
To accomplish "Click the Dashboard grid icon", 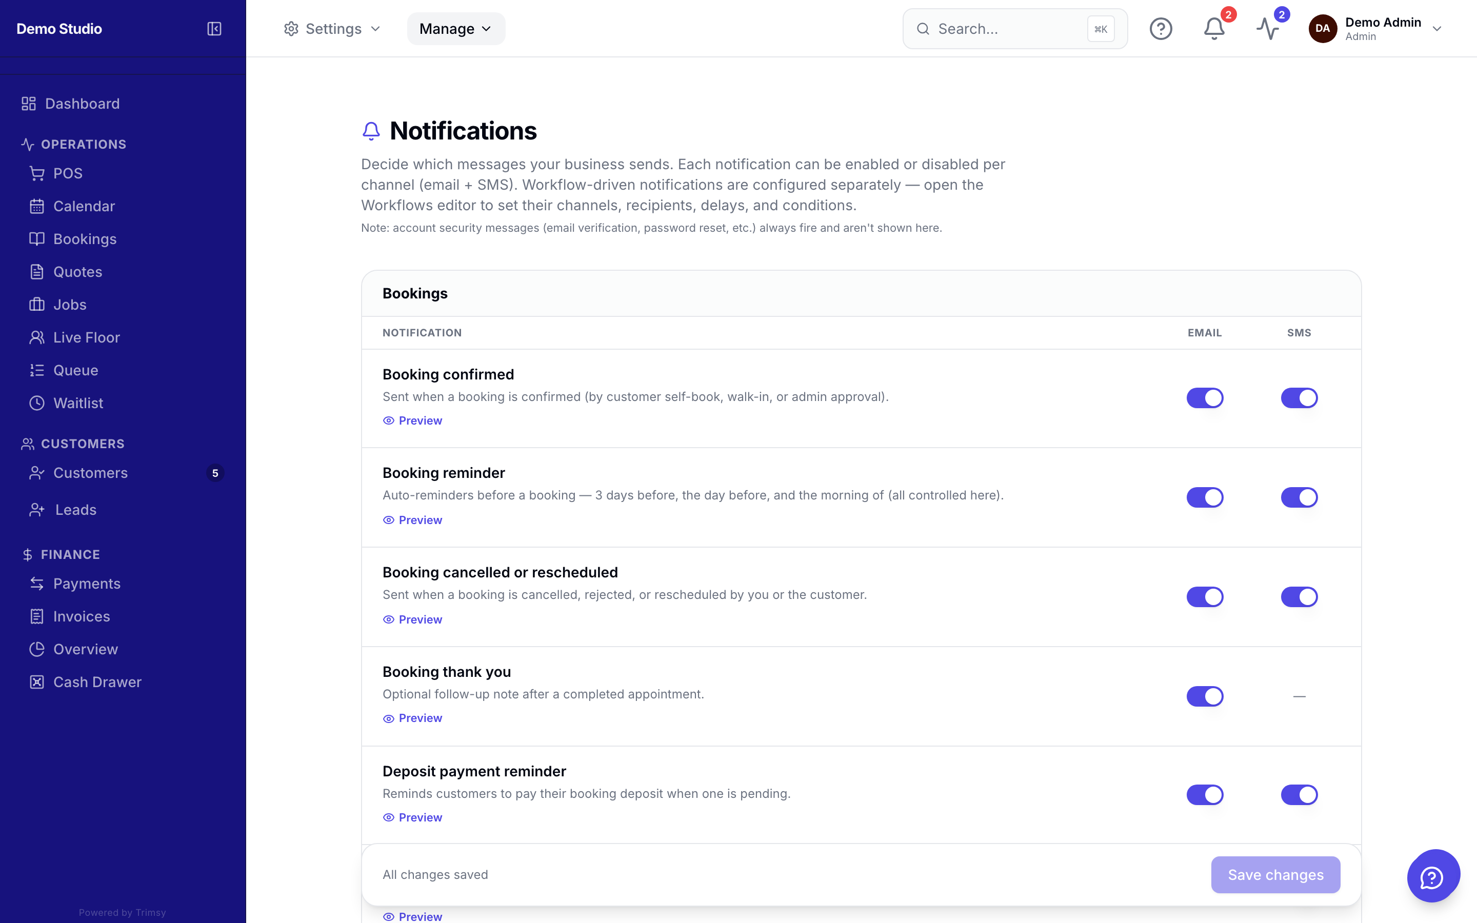I will point(29,104).
